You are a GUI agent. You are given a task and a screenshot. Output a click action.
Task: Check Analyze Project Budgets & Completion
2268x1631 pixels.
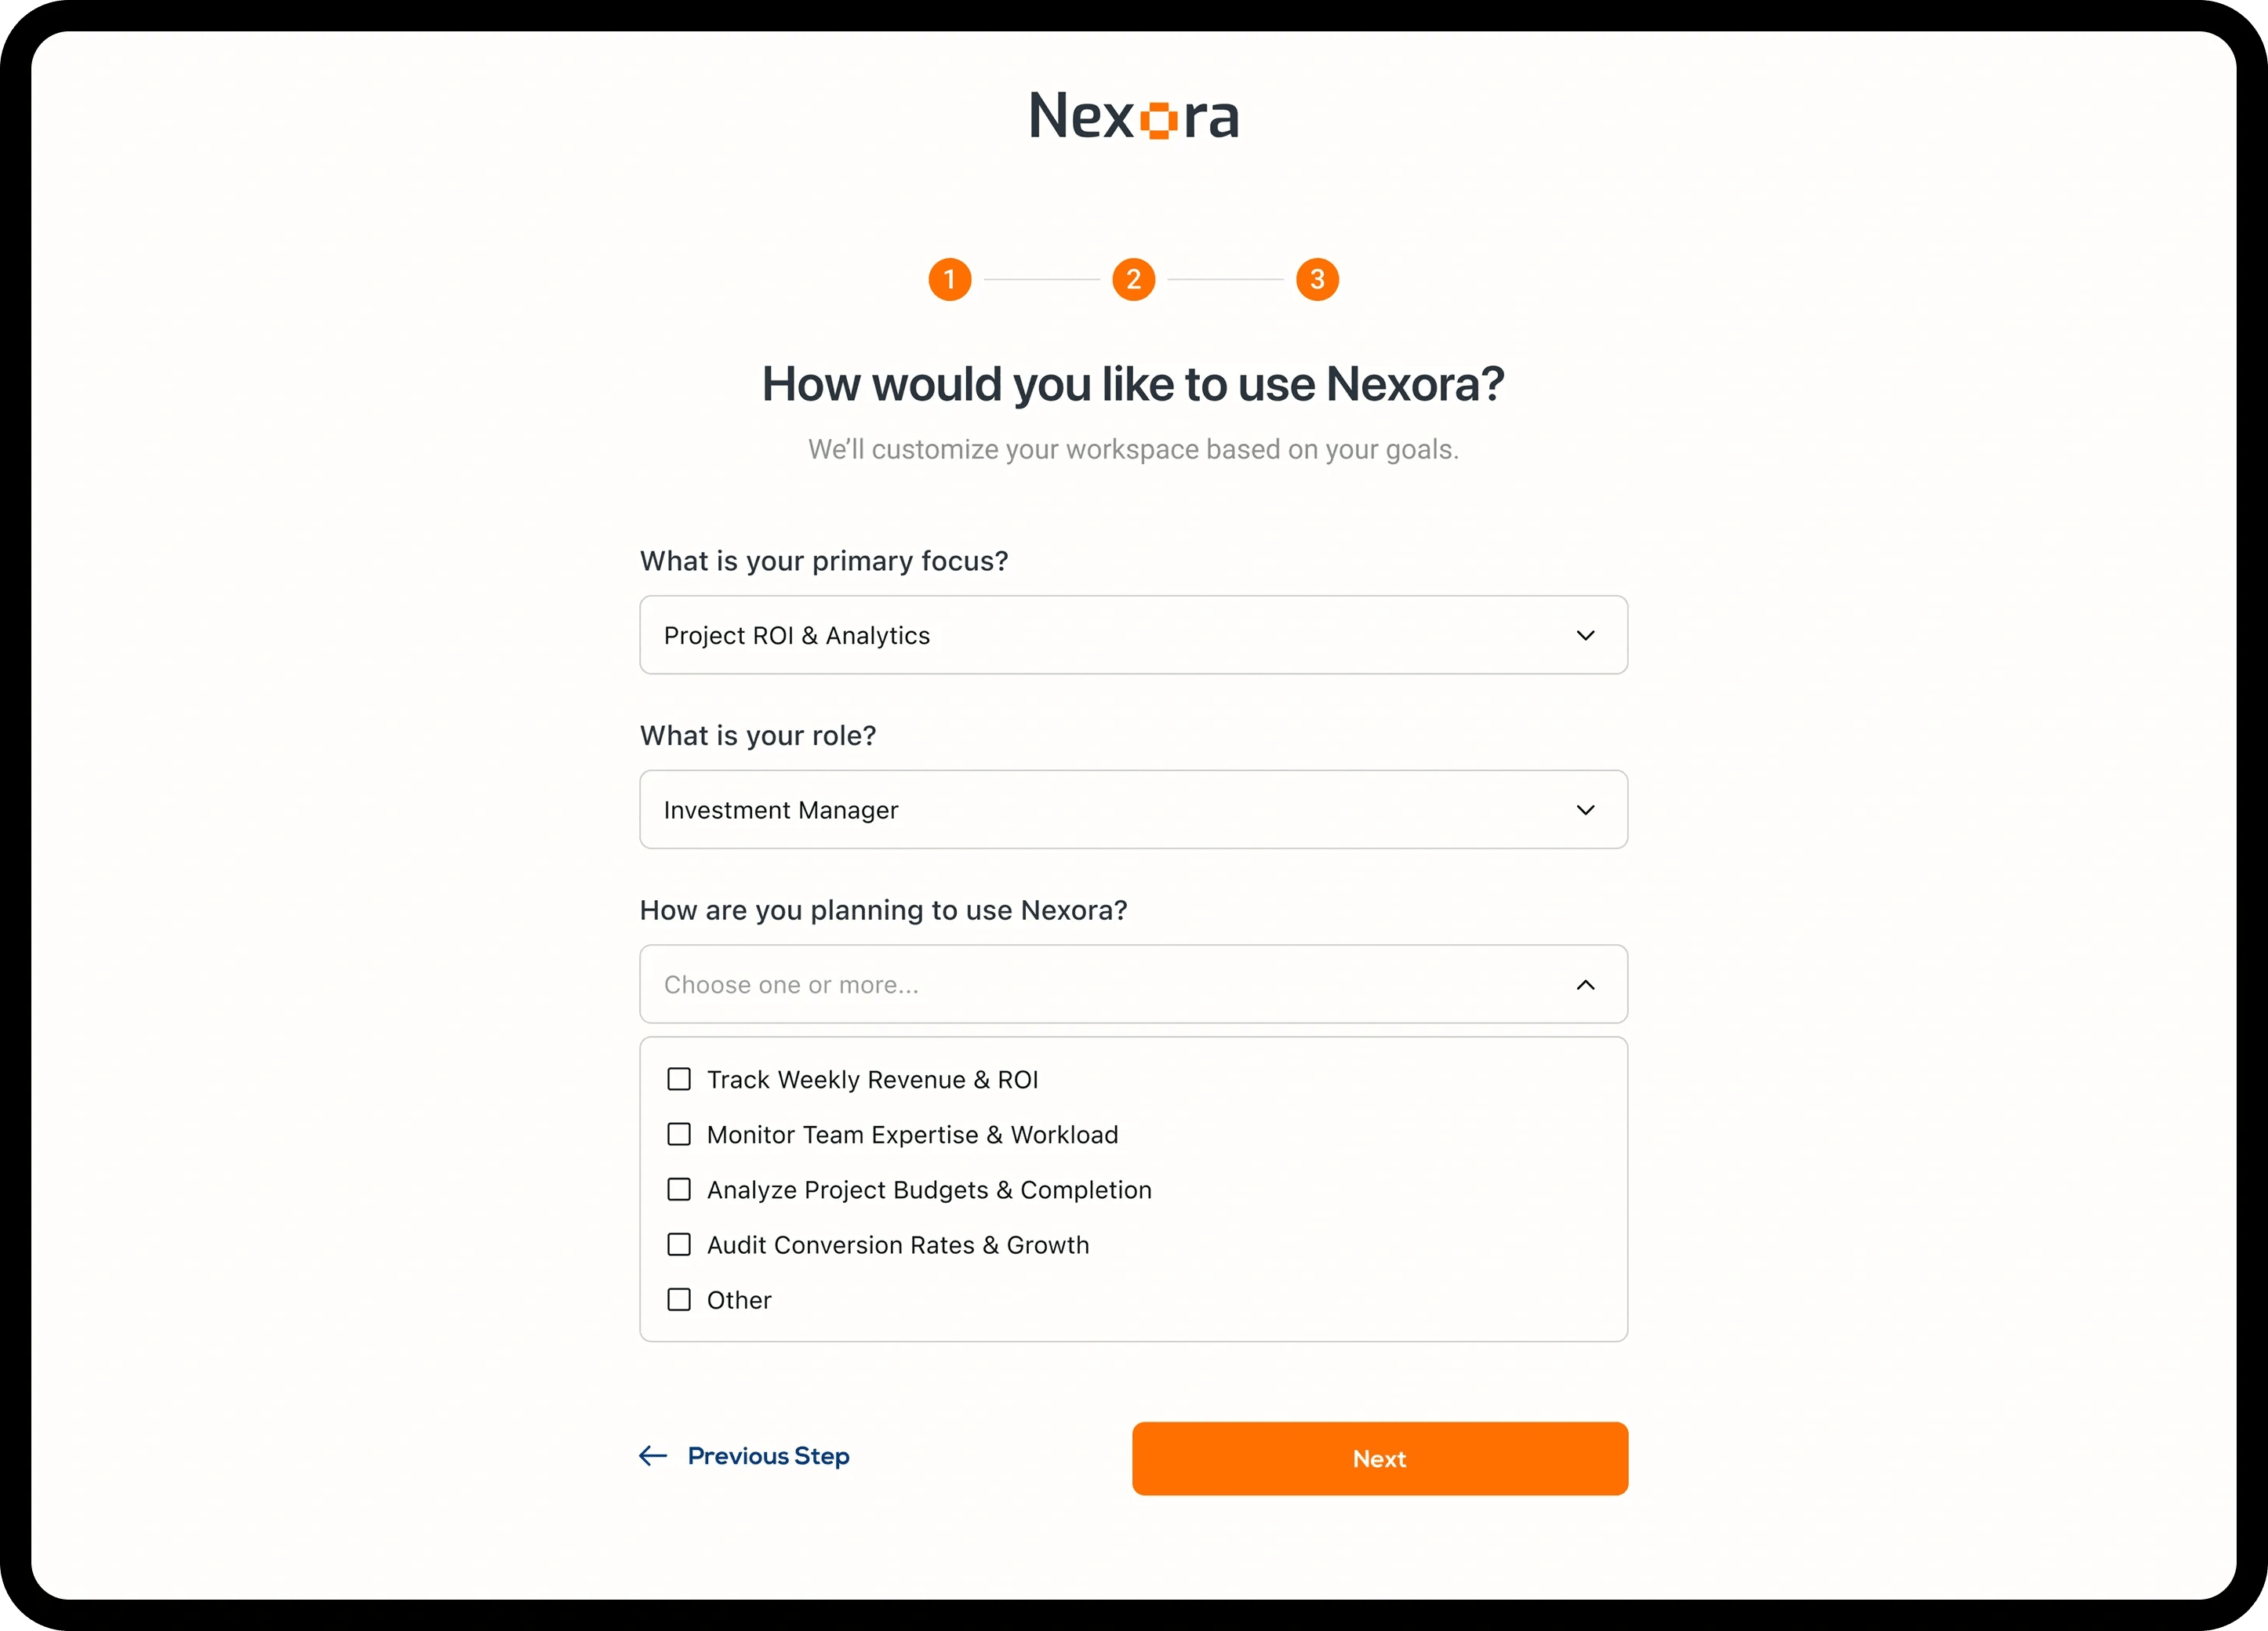pos(679,1189)
